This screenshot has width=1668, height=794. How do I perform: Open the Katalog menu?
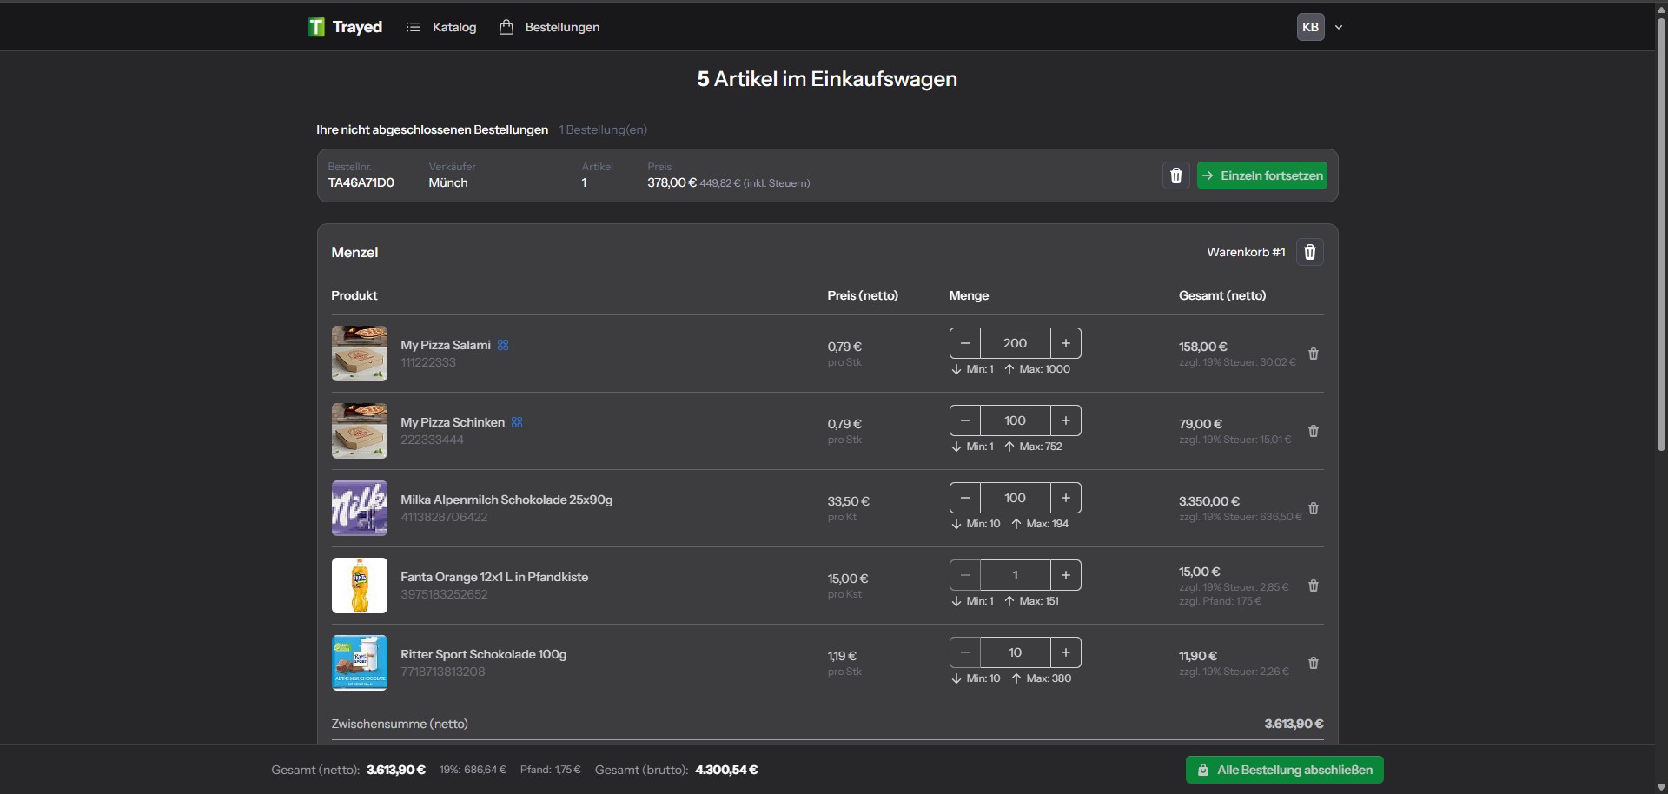click(441, 27)
